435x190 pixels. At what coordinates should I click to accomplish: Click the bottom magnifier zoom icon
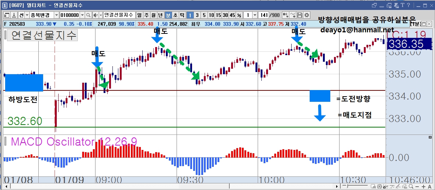(411, 186)
